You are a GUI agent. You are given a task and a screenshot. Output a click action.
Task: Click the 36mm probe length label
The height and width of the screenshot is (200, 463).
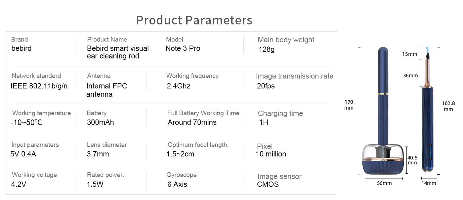[x=410, y=76]
